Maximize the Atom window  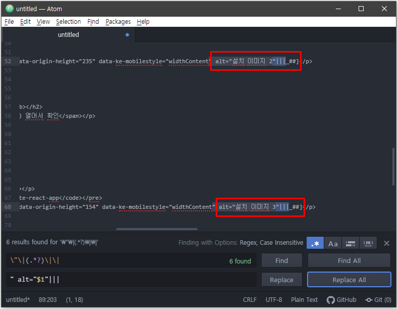[361, 9]
